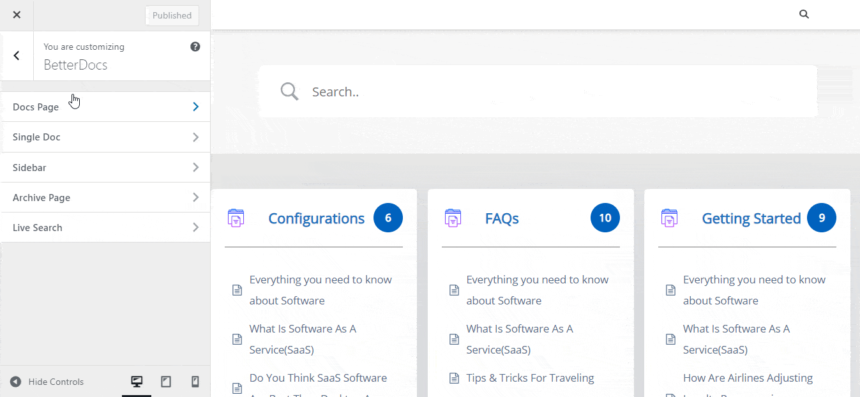Viewport: 860px width, 397px height.
Task: Click the search magnifier in the site header
Action: click(803, 13)
